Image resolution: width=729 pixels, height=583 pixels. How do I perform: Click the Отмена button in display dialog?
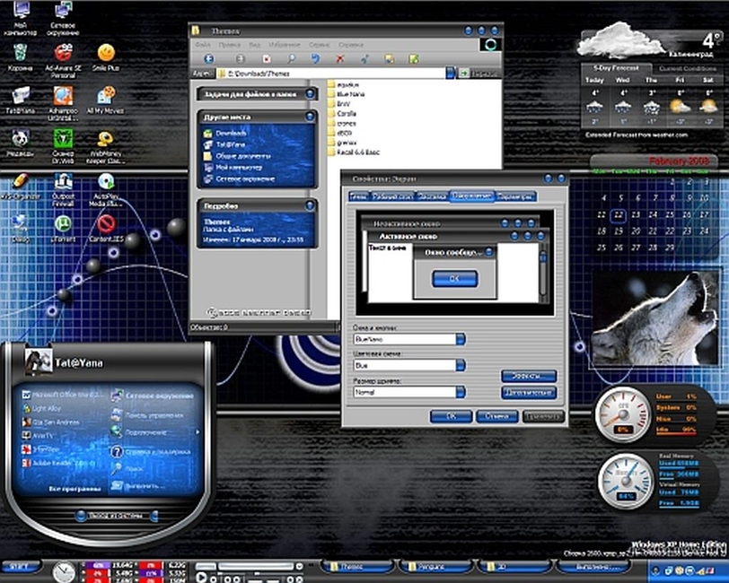pos(497,416)
